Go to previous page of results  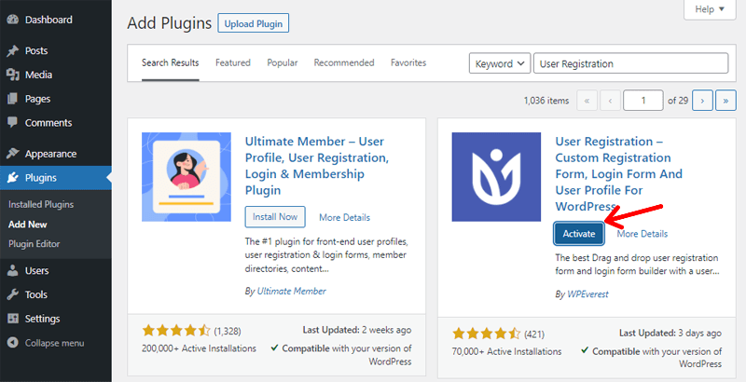click(610, 101)
